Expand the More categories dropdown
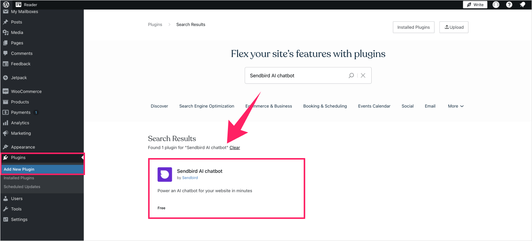This screenshot has width=532, height=241. point(456,106)
